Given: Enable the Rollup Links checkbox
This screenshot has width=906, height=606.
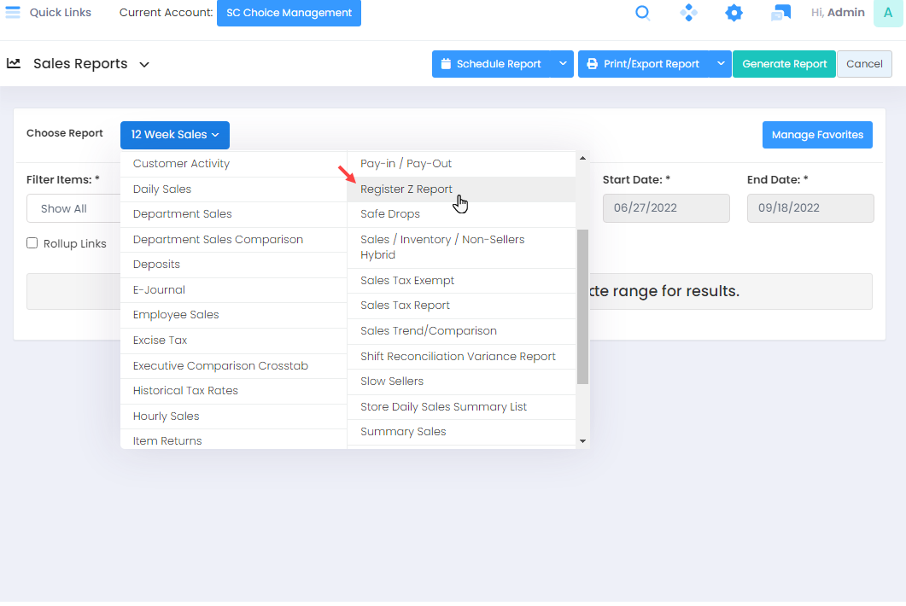Looking at the screenshot, I should pyautogui.click(x=32, y=243).
